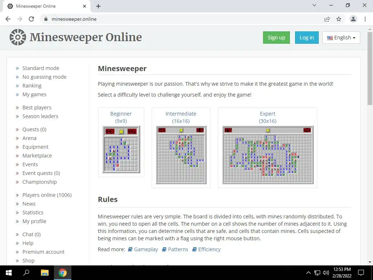Click the smiley face on Expert board

tap(268, 130)
